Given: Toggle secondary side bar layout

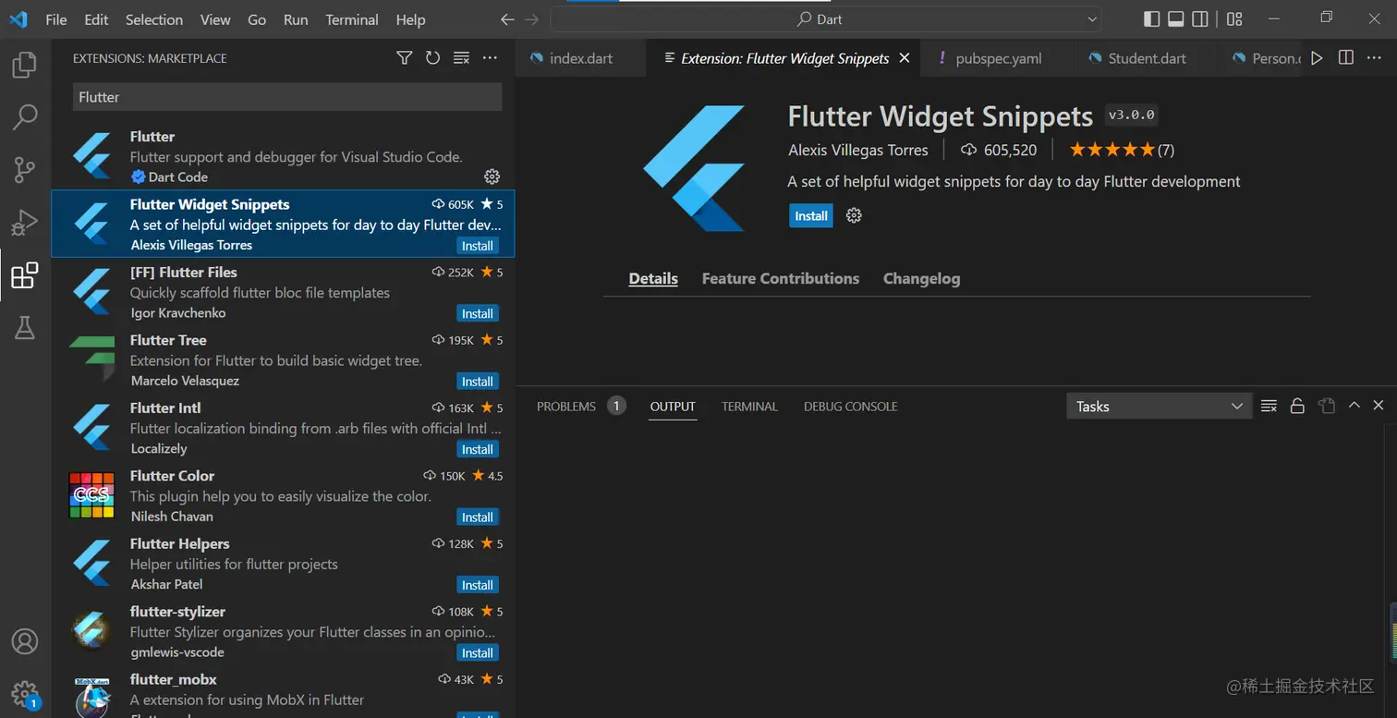Looking at the screenshot, I should click(x=1200, y=19).
